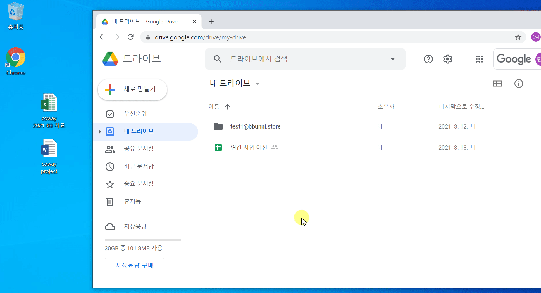Close the Google Drive tab
Screen dimensions: 541x293
194,22
